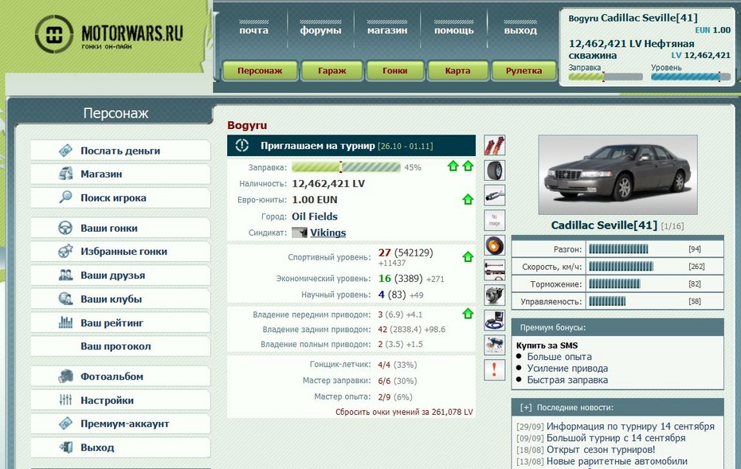Open the camshaft part icon

click(494, 270)
